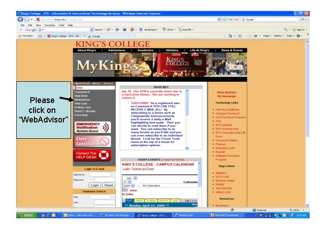Open the Page menu dropdown
326x244 pixels.
click(267, 36)
